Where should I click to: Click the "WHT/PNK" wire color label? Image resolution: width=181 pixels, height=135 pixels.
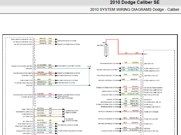point(41,132)
